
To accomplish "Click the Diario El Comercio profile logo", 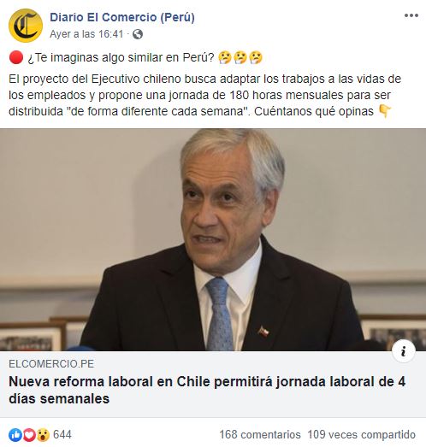I will coord(26,26).
